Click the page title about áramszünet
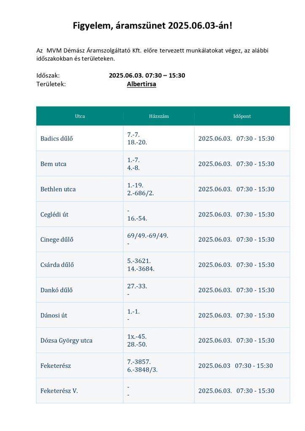The height and width of the screenshot is (431, 305). [x=152, y=26]
